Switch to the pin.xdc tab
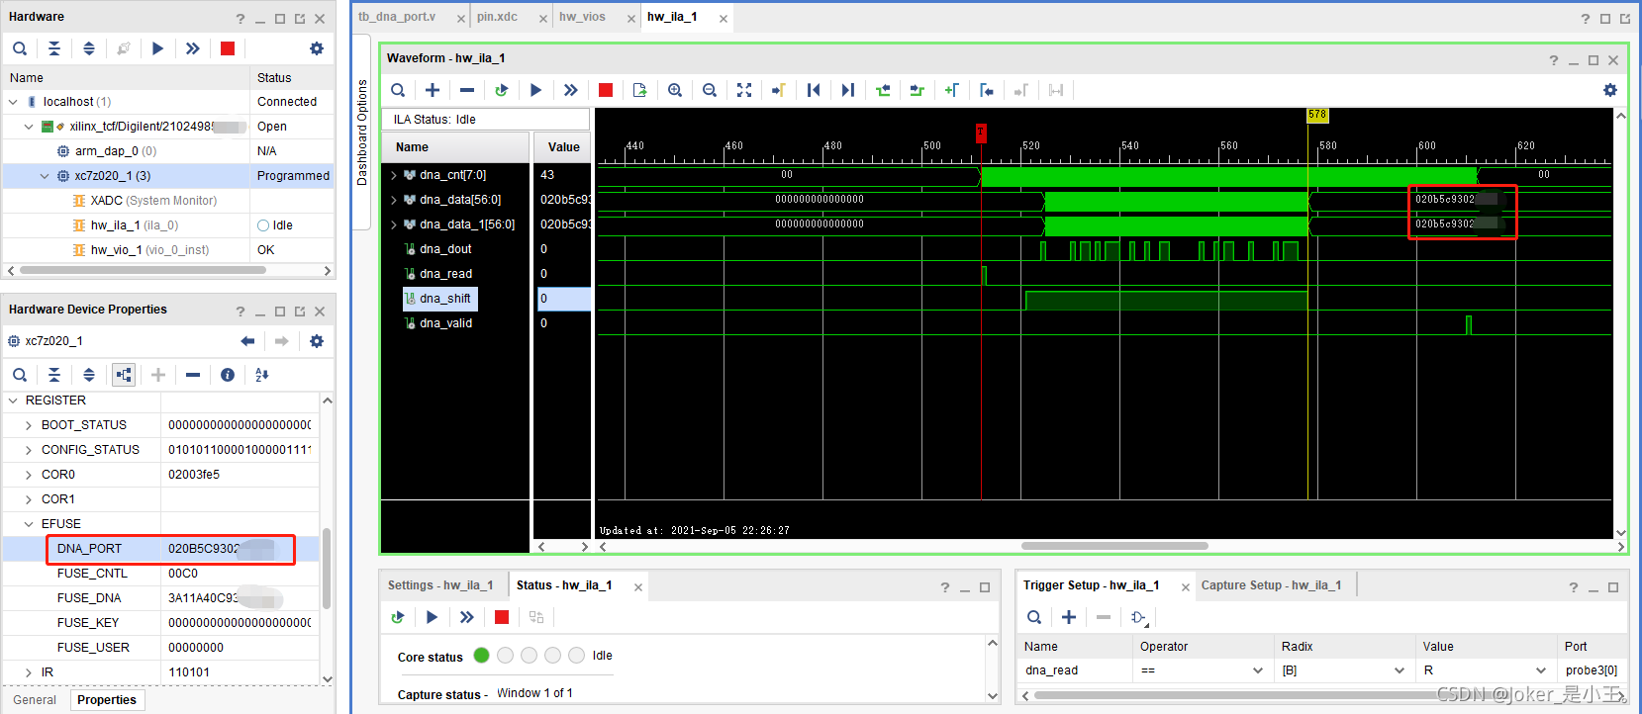The width and height of the screenshot is (1642, 714). pyautogui.click(x=497, y=17)
